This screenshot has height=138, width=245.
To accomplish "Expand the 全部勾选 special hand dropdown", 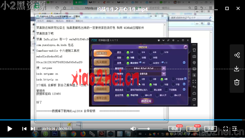I will pyautogui.click(x=164, y=74).
